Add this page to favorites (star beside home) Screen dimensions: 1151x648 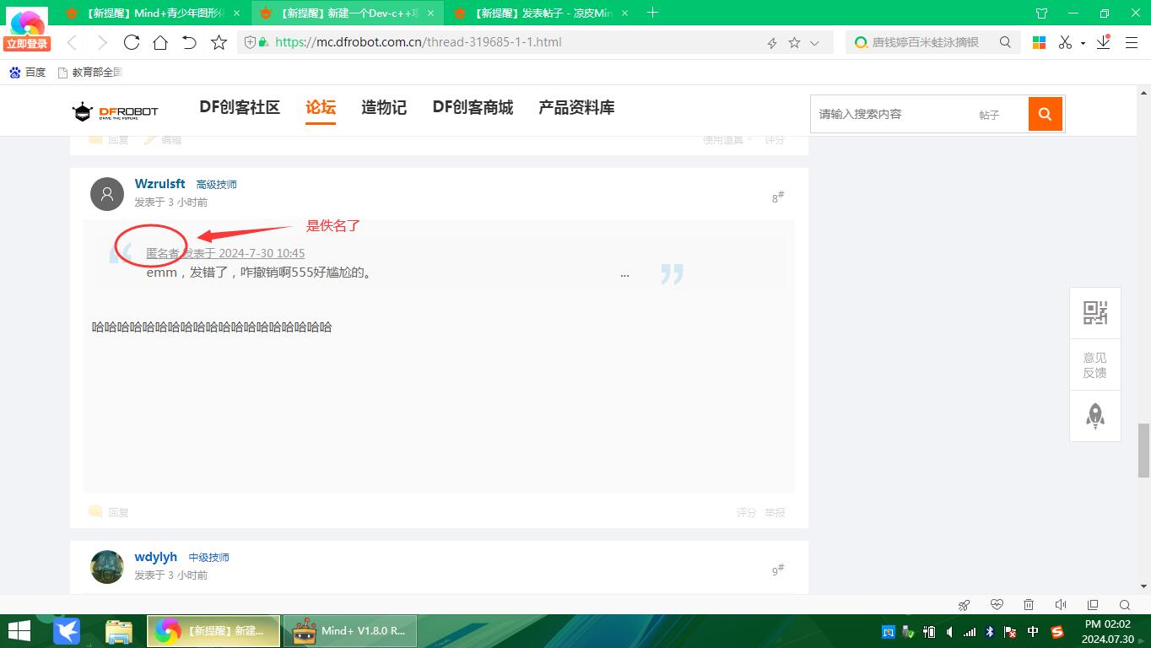pyautogui.click(x=219, y=42)
